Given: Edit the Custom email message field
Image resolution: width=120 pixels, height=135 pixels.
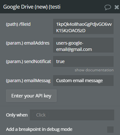Looking at the screenshot, I should [x=83, y=81].
